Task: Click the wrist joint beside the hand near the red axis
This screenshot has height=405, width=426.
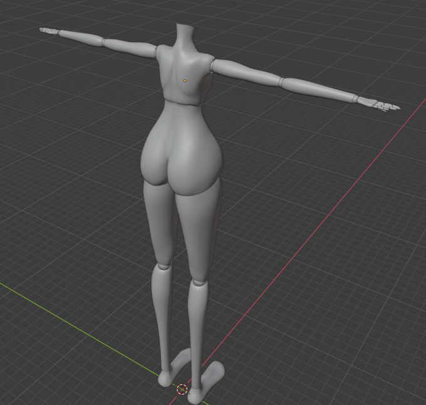Action: 356,98
